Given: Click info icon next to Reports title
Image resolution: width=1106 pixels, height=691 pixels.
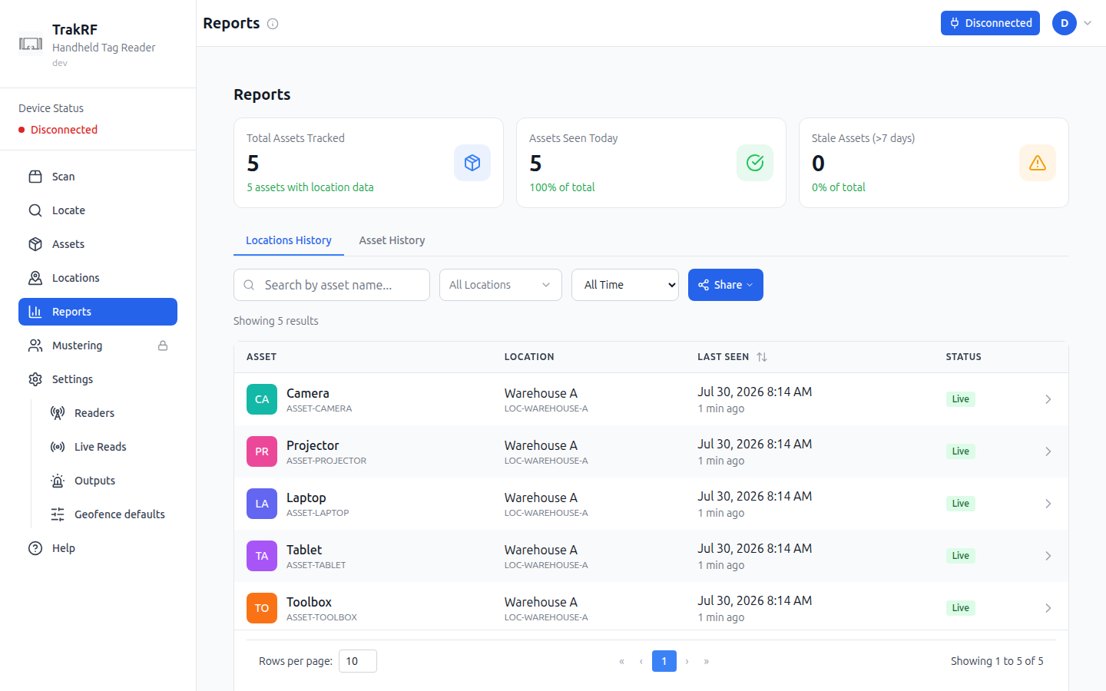Looking at the screenshot, I should click(273, 24).
